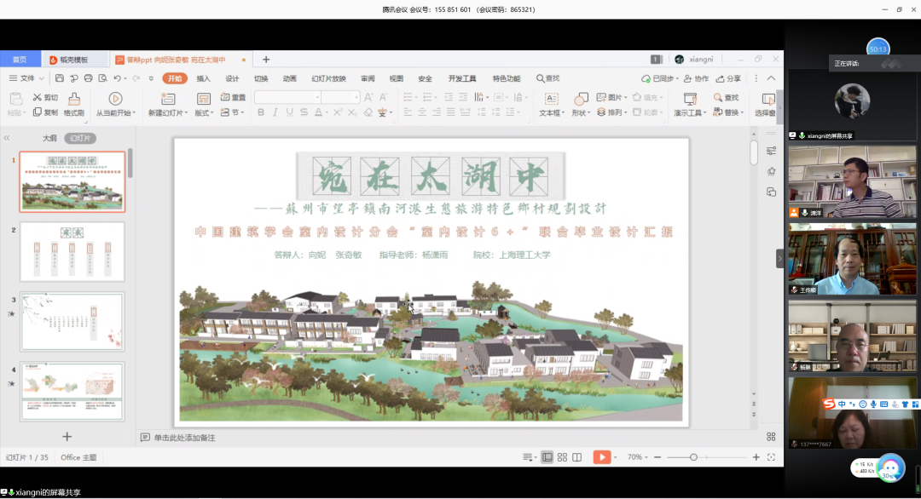Increase font size with A+

click(368, 97)
